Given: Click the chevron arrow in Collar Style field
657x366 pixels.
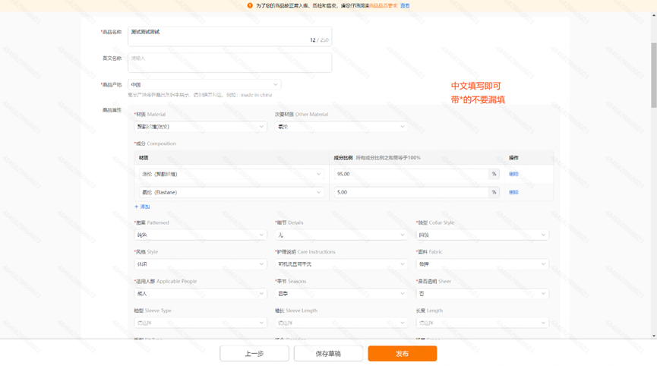Looking at the screenshot, I should pyautogui.click(x=543, y=235).
